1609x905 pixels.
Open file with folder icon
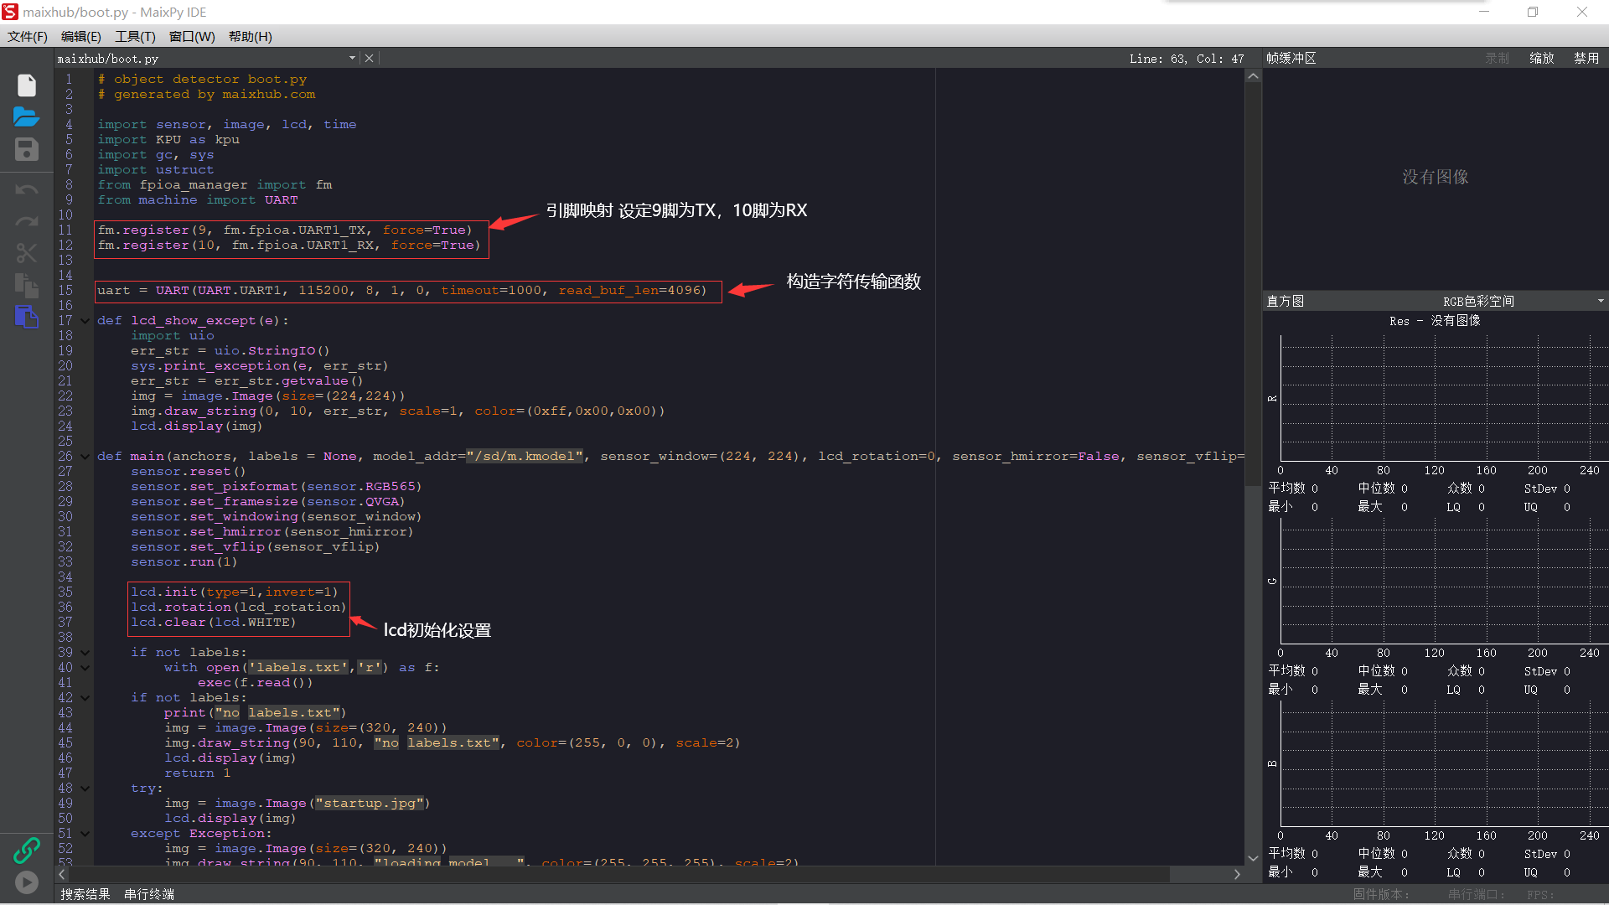27,116
